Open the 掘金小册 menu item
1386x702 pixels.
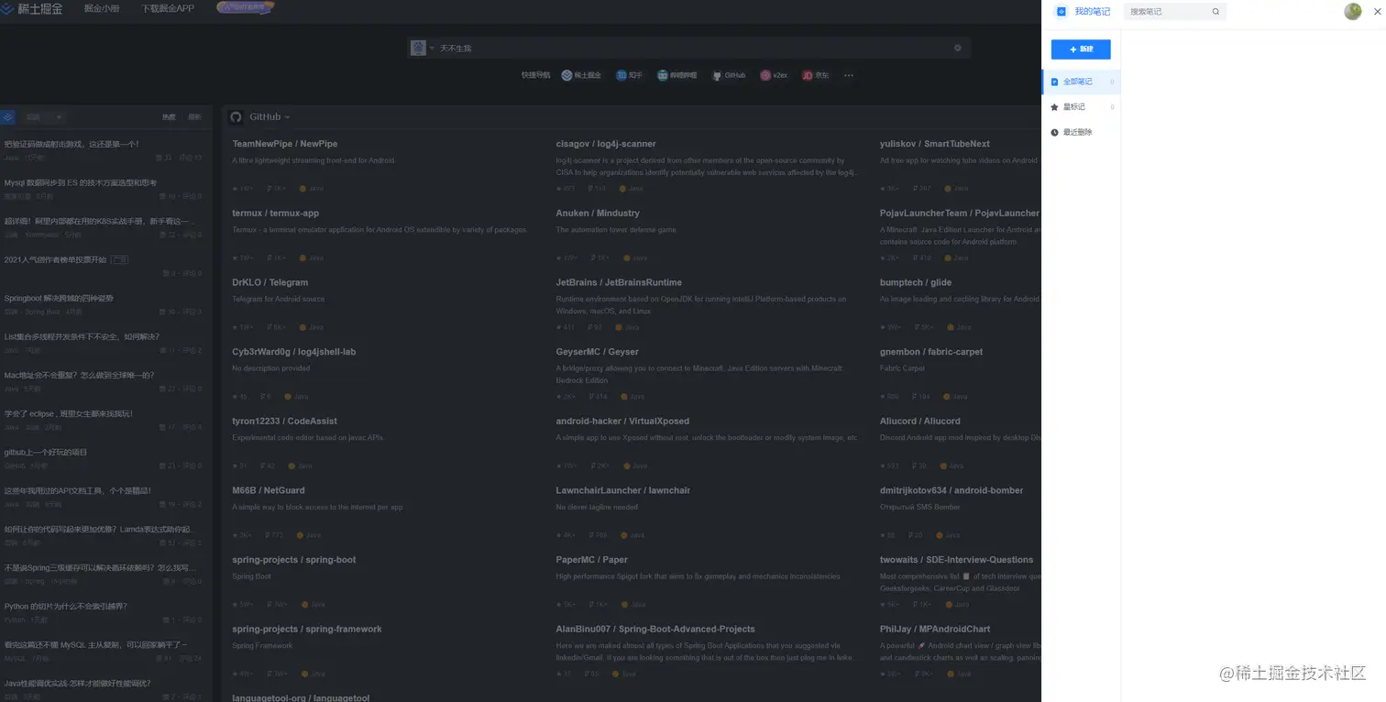point(101,8)
